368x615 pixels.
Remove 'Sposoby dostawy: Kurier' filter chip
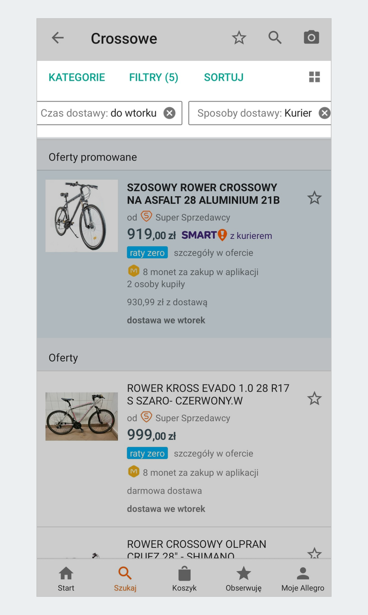pyautogui.click(x=324, y=113)
